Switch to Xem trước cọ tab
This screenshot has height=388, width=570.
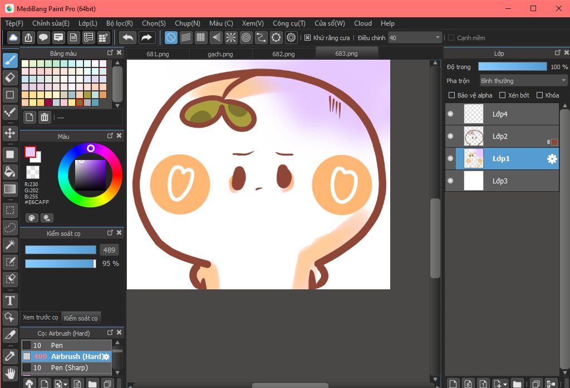(41, 318)
